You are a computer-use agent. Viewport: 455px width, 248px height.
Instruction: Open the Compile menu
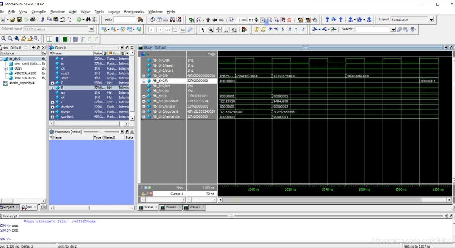pos(38,11)
